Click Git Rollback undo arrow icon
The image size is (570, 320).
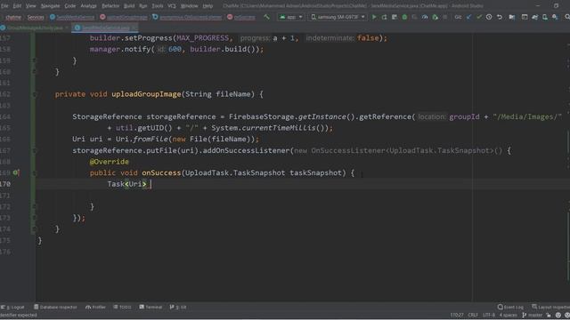point(500,17)
